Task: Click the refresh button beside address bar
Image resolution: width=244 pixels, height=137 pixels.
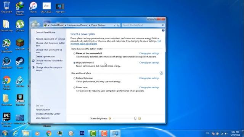Action: [x=118, y=25]
